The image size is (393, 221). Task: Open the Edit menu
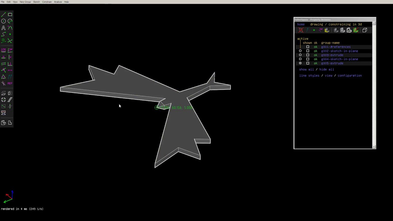click(9, 2)
